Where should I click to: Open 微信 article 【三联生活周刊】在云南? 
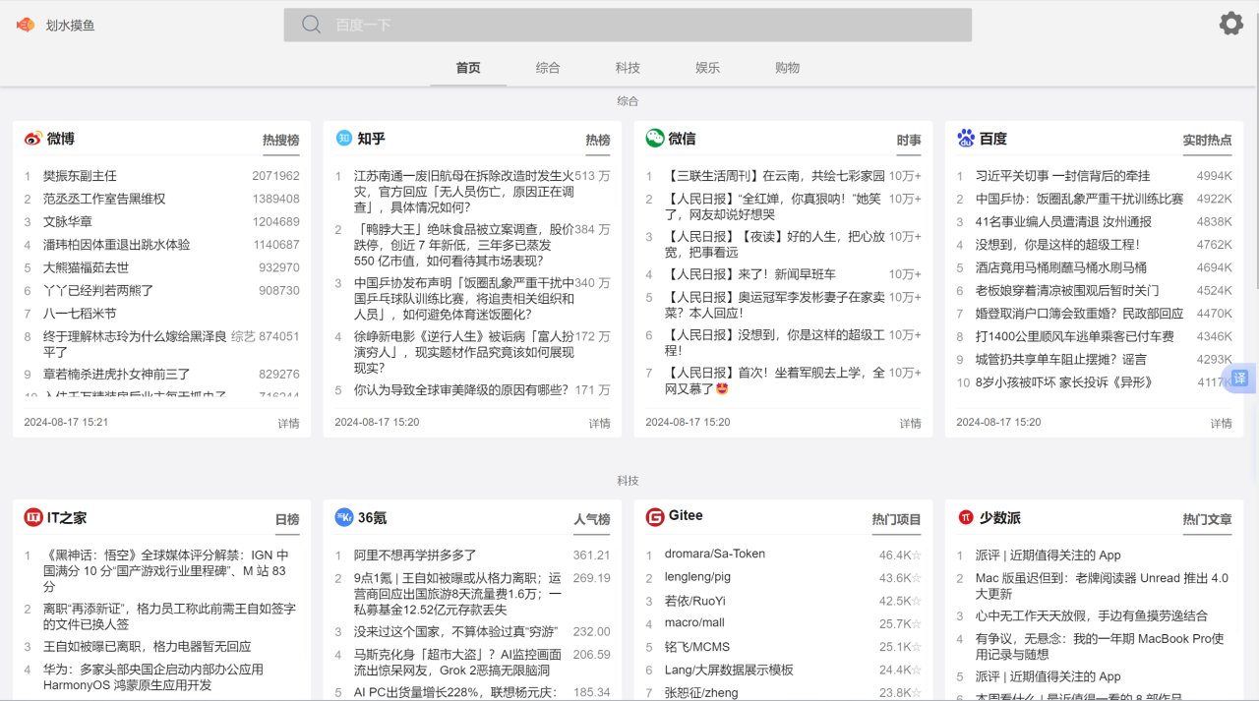coord(775,176)
